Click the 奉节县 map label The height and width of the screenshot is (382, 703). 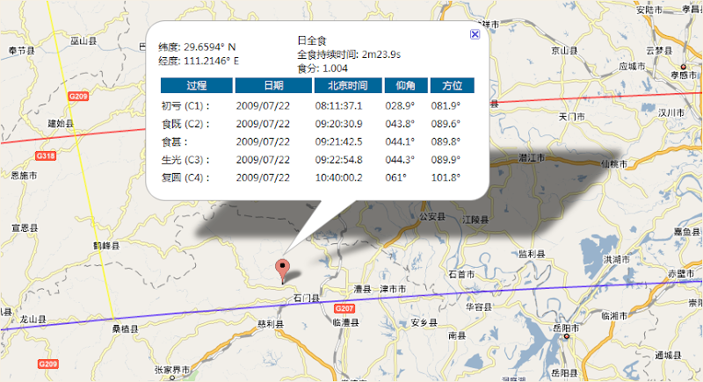(21, 51)
